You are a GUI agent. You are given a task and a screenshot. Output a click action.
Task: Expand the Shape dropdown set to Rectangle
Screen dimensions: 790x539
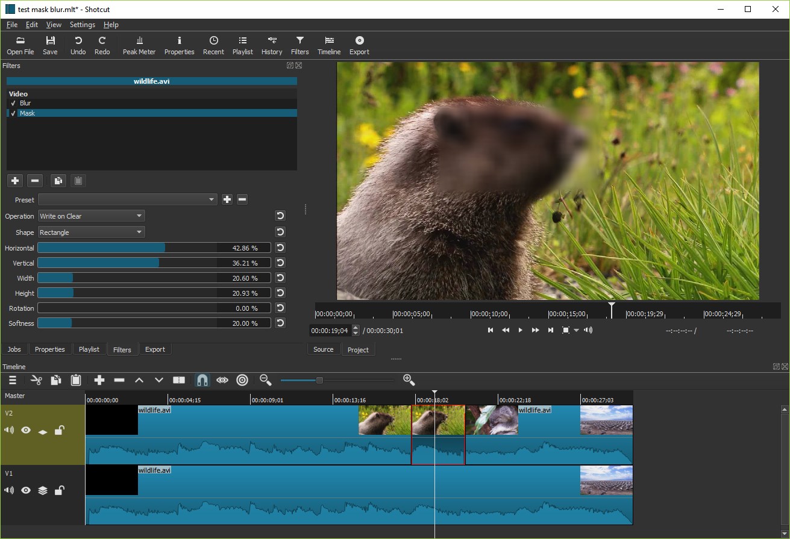tap(91, 232)
